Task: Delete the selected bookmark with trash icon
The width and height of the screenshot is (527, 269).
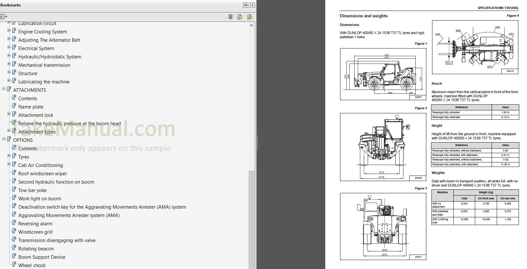Action: coord(230,17)
